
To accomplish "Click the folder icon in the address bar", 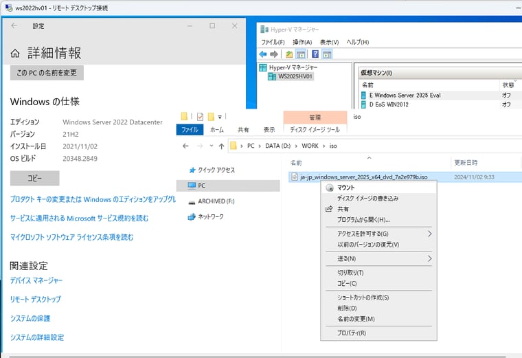I will tap(234, 146).
